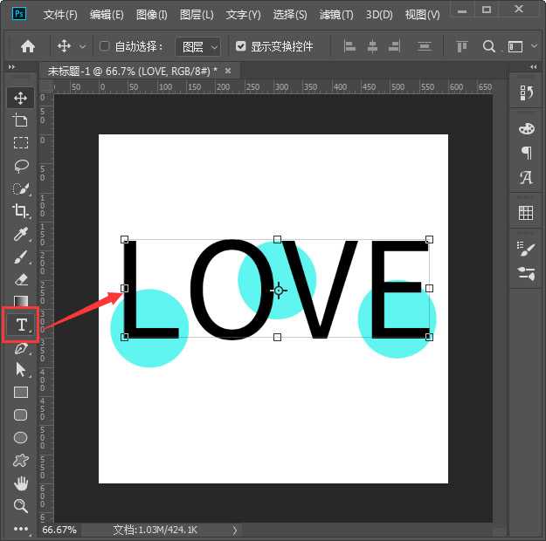Enable the 自动选择 checkbox
Image resolution: width=546 pixels, height=541 pixels.
(x=105, y=46)
